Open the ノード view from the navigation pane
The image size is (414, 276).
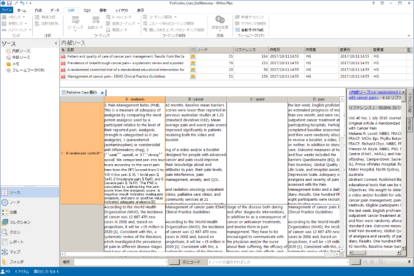[15, 202]
